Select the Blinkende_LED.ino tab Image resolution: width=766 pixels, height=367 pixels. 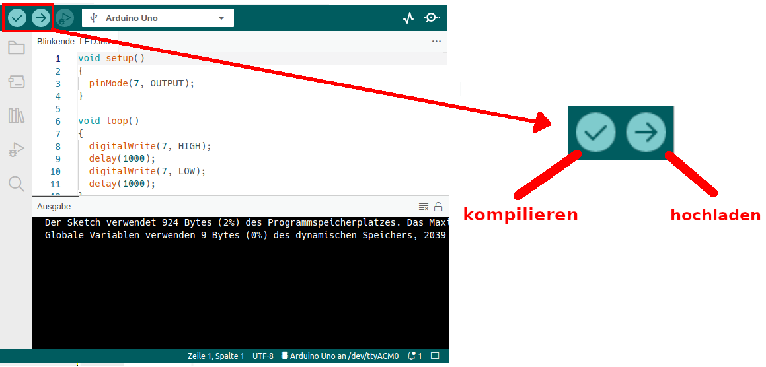click(x=73, y=41)
